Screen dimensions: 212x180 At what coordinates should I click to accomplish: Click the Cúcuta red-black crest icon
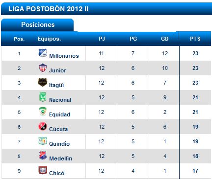tap(43, 126)
